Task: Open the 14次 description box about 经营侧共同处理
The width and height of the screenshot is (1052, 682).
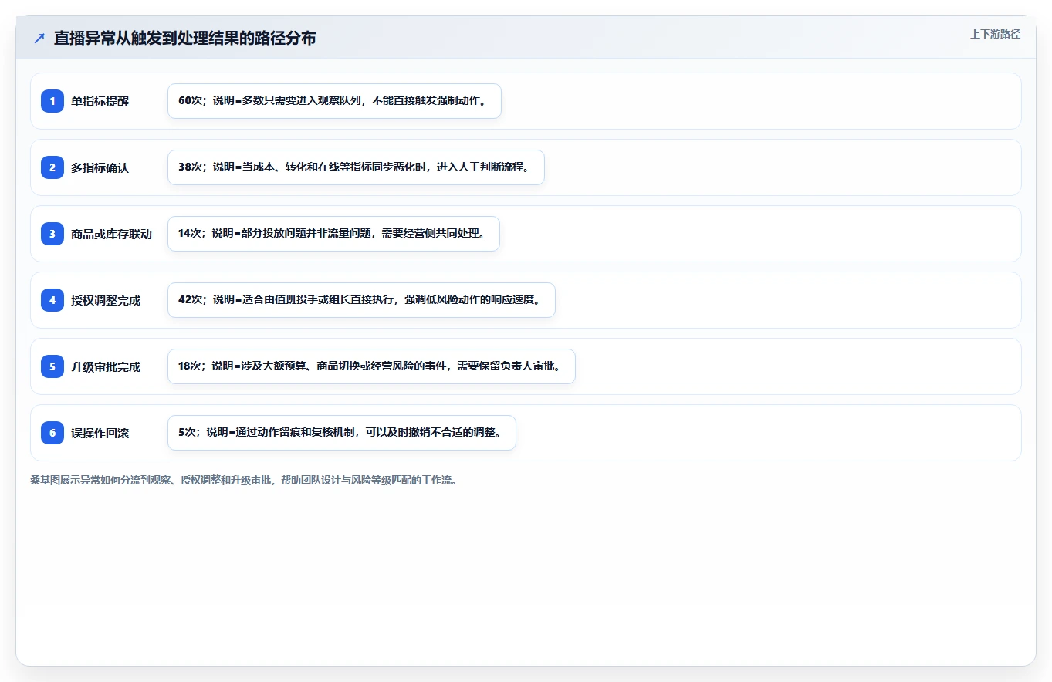Action: click(x=333, y=234)
